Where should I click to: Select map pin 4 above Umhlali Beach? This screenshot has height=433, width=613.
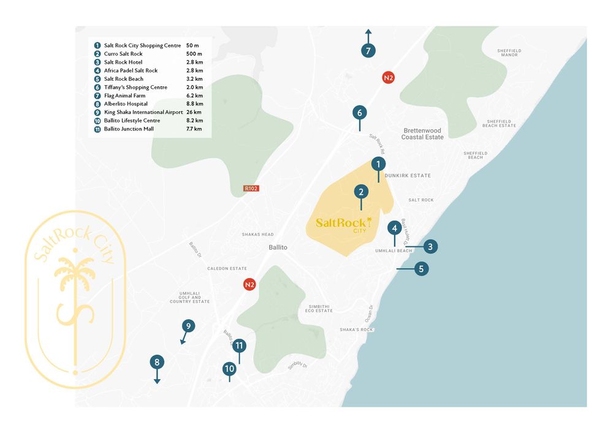click(394, 228)
